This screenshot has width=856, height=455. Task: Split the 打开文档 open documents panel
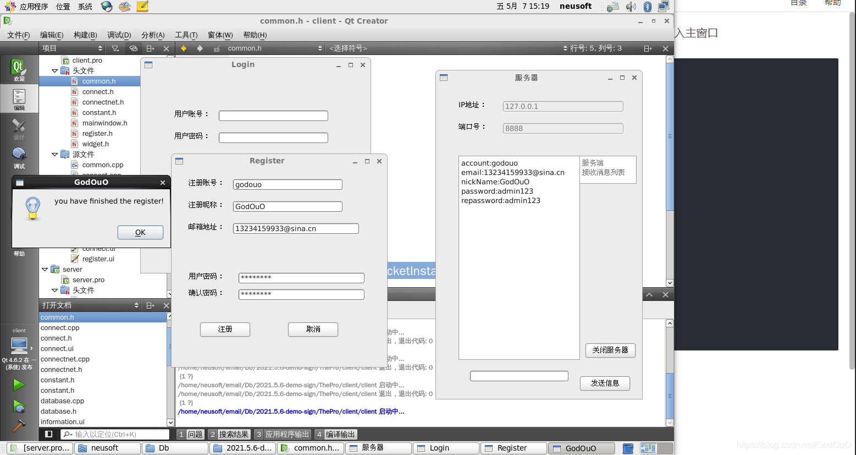tap(150, 305)
